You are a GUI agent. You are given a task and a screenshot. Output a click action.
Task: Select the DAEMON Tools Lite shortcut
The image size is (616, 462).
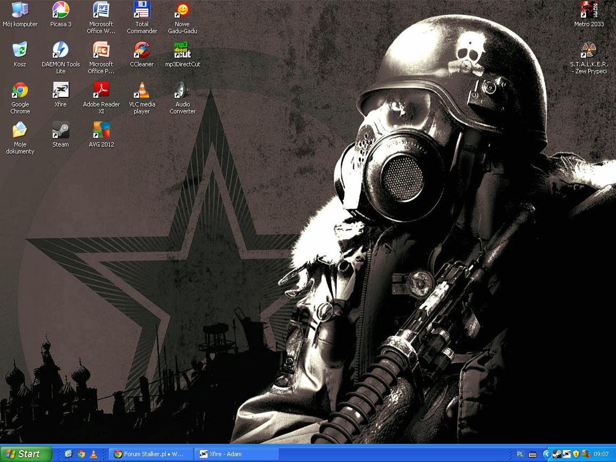pos(60,58)
